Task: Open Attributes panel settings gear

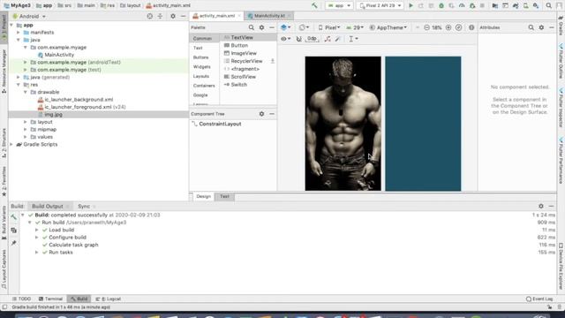Action: 541,27
